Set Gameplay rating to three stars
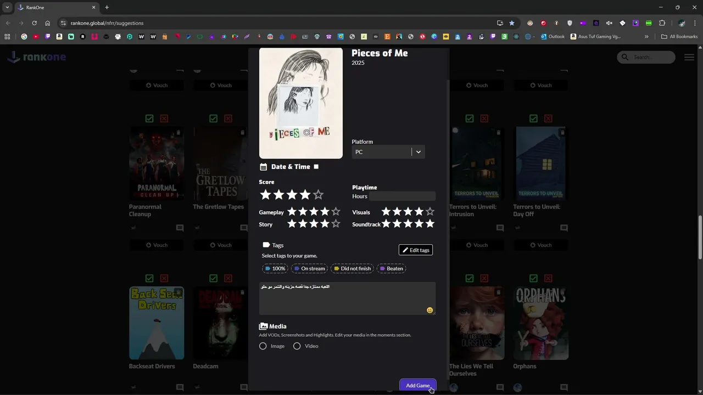Image resolution: width=703 pixels, height=395 pixels. 314,212
